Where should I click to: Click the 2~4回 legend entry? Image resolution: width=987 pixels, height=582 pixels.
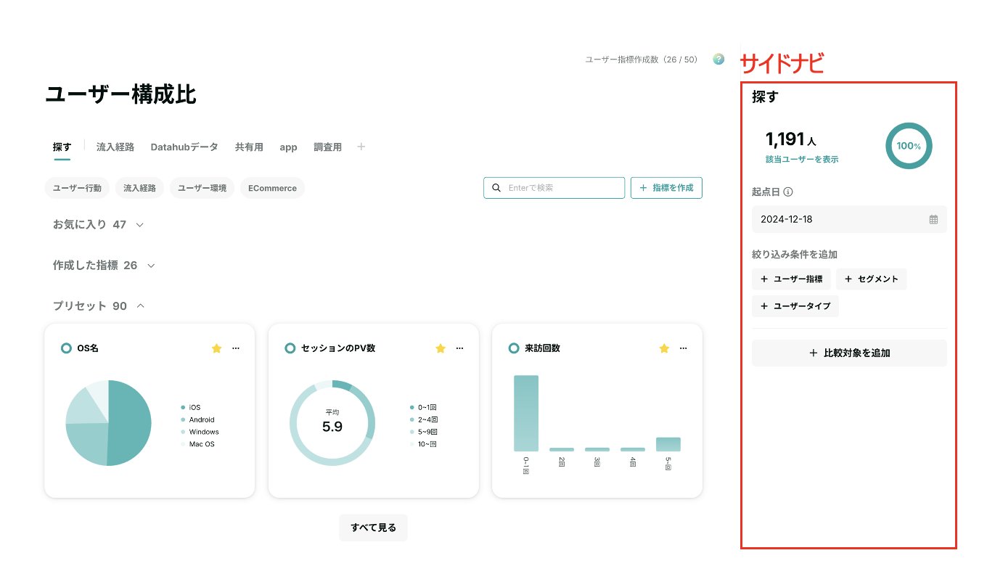[423, 419]
